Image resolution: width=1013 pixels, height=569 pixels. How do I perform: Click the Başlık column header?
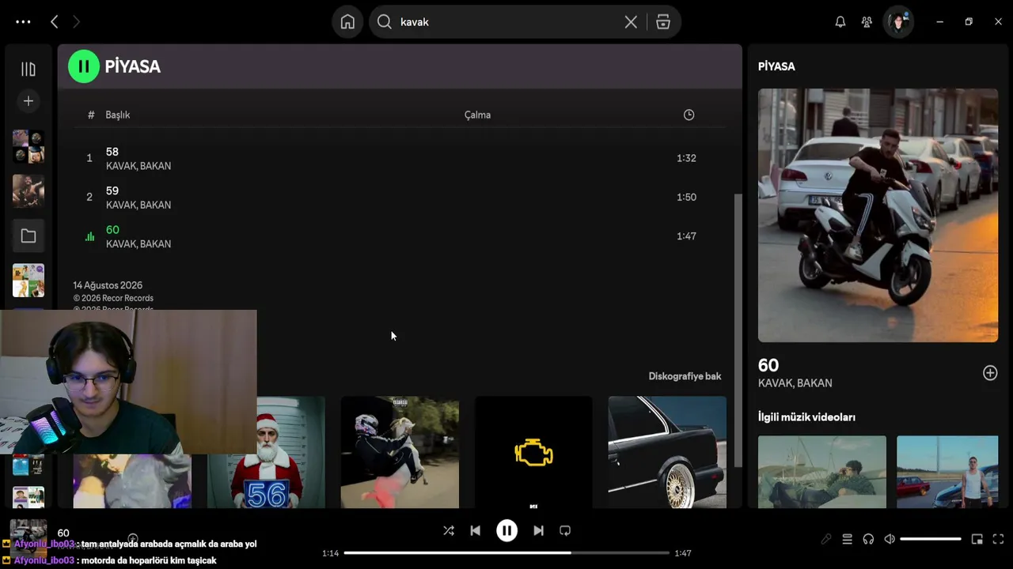pos(118,115)
